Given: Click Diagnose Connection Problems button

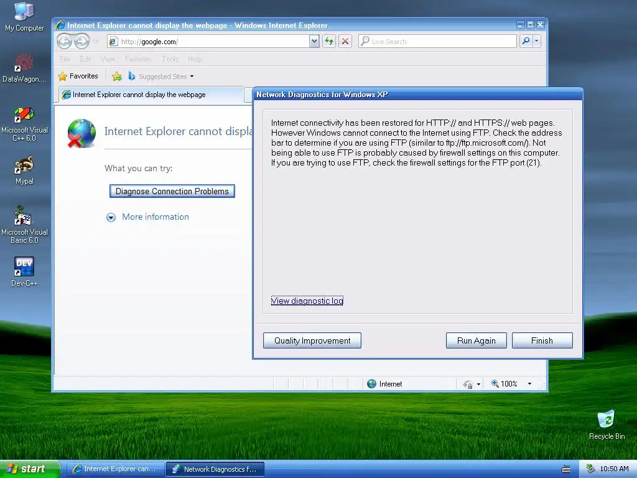Looking at the screenshot, I should [172, 191].
